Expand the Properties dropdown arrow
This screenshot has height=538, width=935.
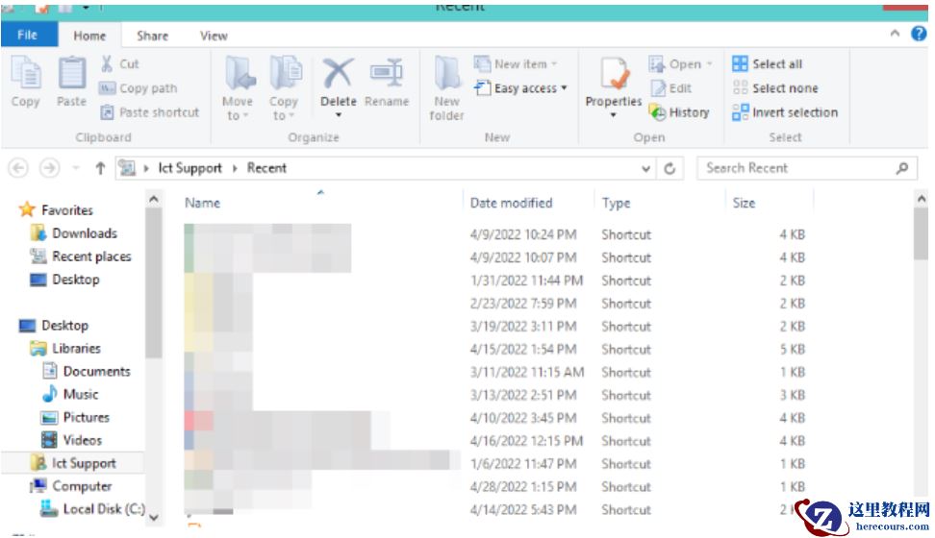coord(614,115)
